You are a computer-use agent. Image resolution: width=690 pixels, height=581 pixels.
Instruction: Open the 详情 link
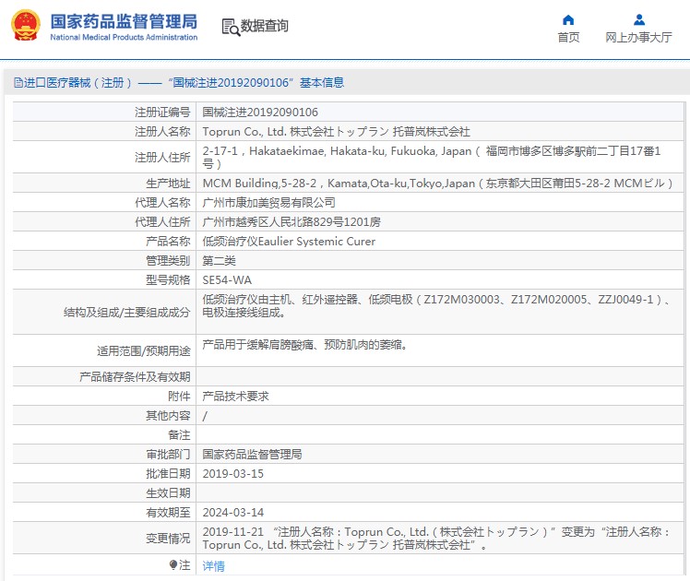coord(213,566)
